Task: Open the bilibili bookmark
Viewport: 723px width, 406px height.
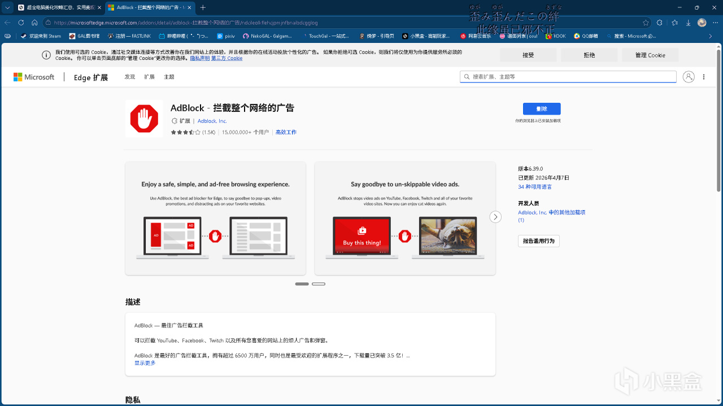Action: (x=184, y=36)
